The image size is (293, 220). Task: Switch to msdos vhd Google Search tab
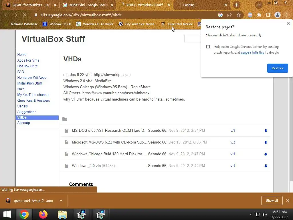(88, 5)
